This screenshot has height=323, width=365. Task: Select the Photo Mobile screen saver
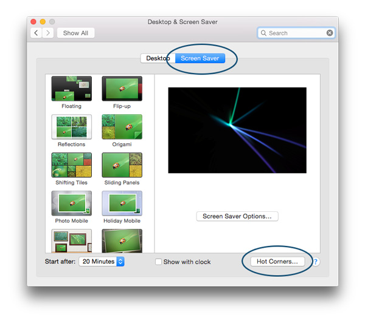[x=72, y=203]
